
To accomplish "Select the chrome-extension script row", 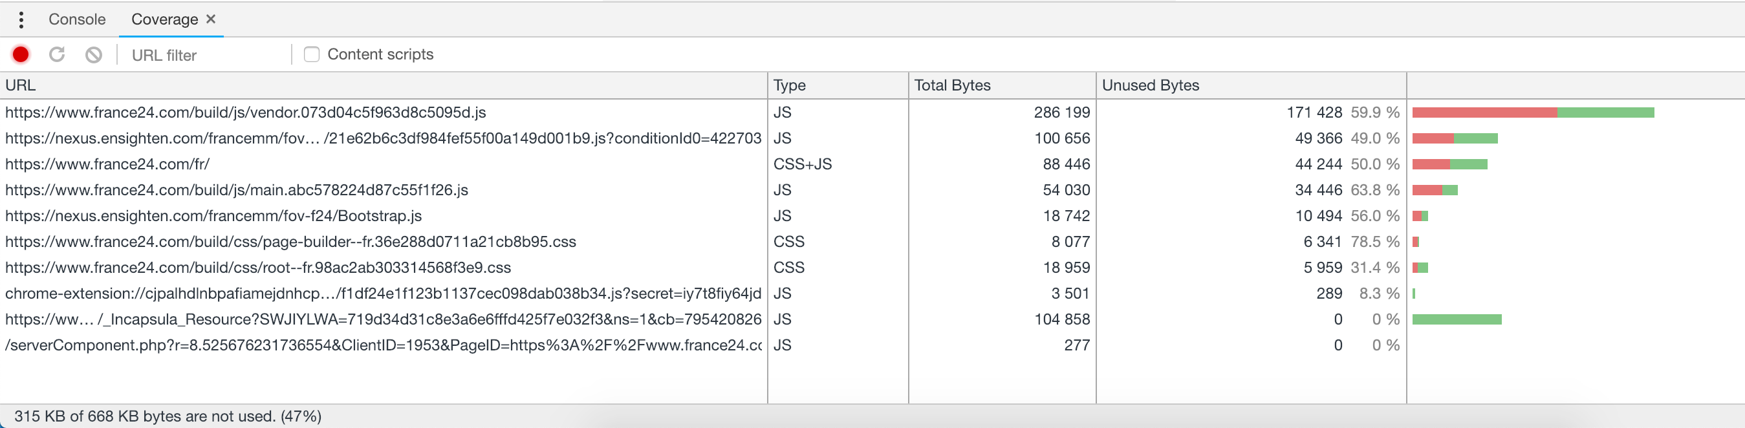I will tap(383, 294).
